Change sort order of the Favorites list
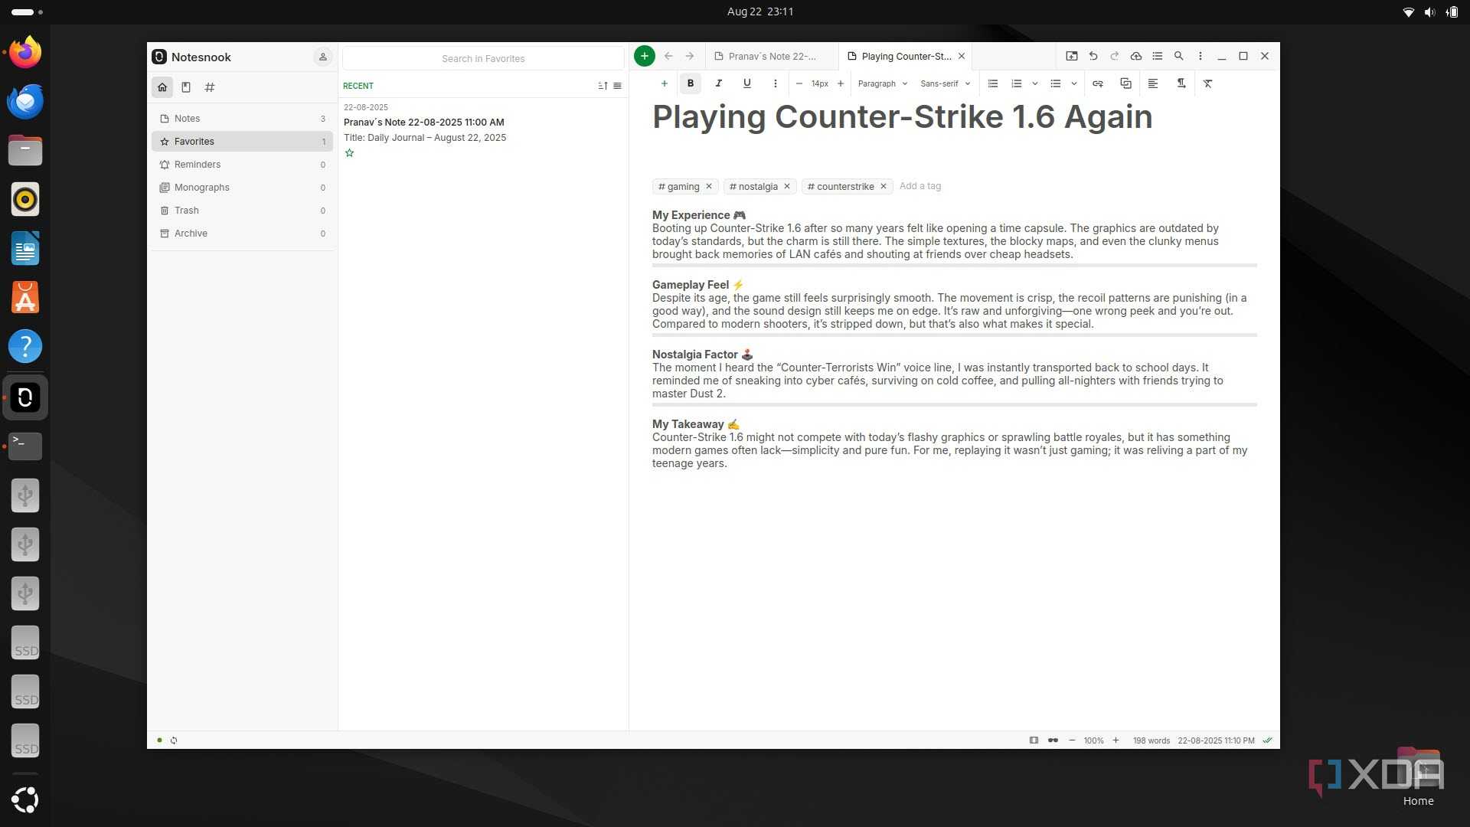This screenshot has width=1470, height=827. click(x=603, y=86)
